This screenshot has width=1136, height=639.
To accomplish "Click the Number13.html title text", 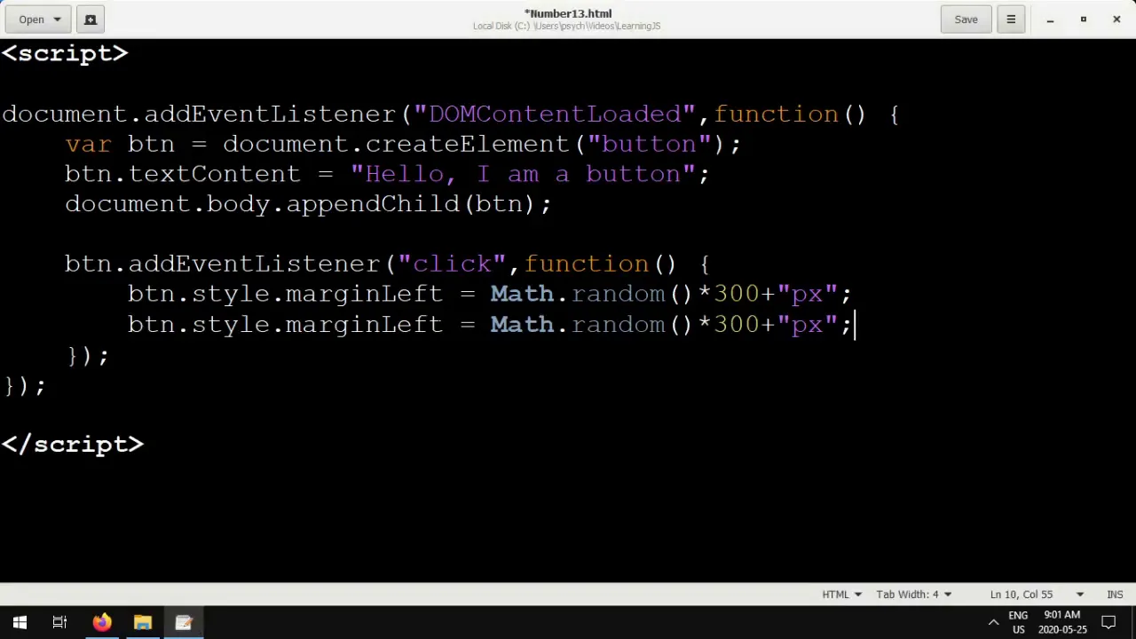I will 568,13.
